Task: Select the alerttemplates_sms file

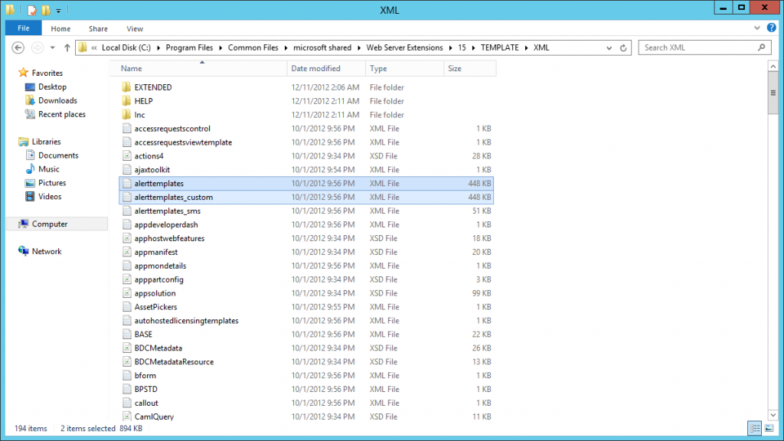Action: [x=306, y=211]
